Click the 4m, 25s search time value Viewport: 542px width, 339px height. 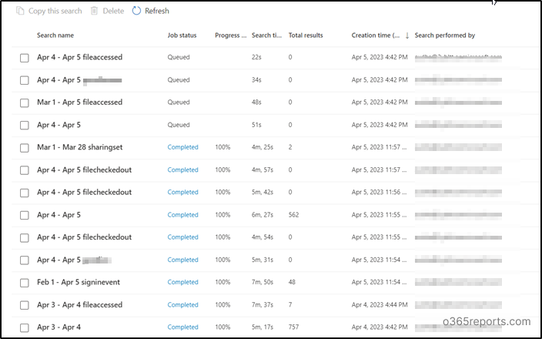tap(263, 147)
